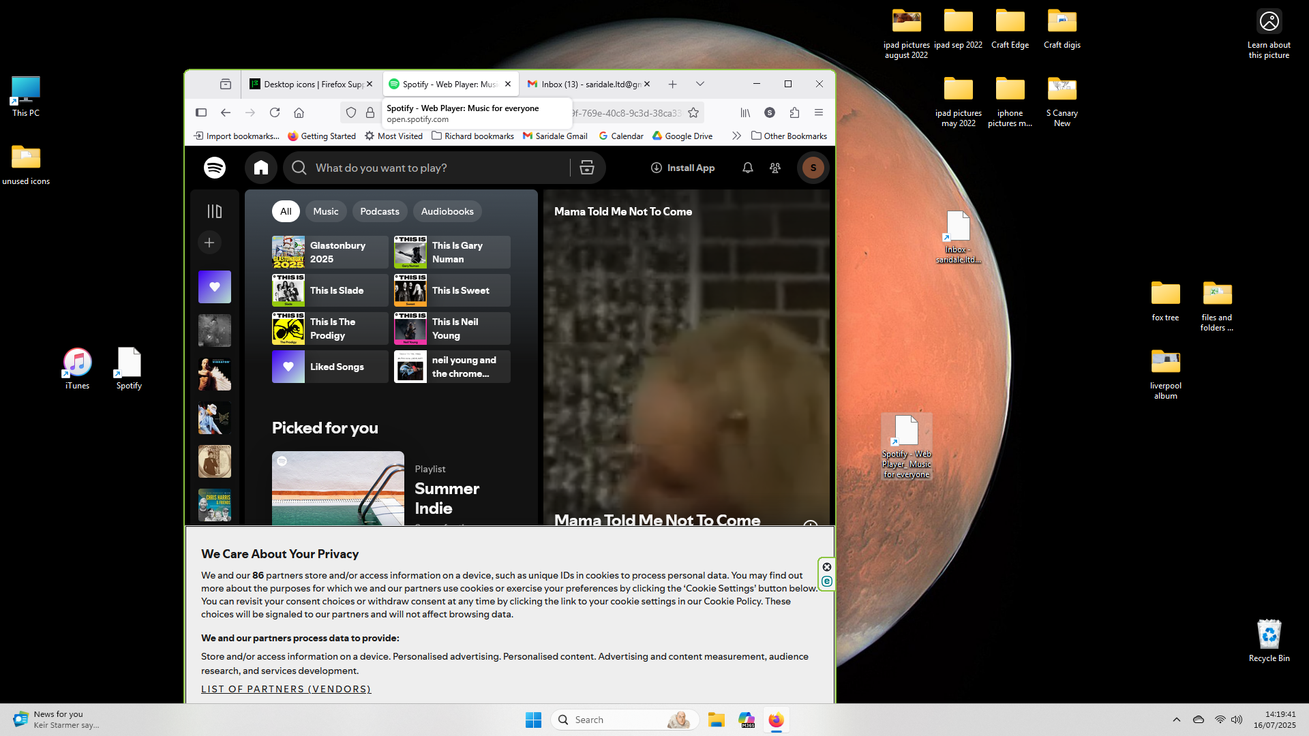The height and width of the screenshot is (736, 1309).
Task: Open the Google Drive bookmark
Action: coord(682,136)
